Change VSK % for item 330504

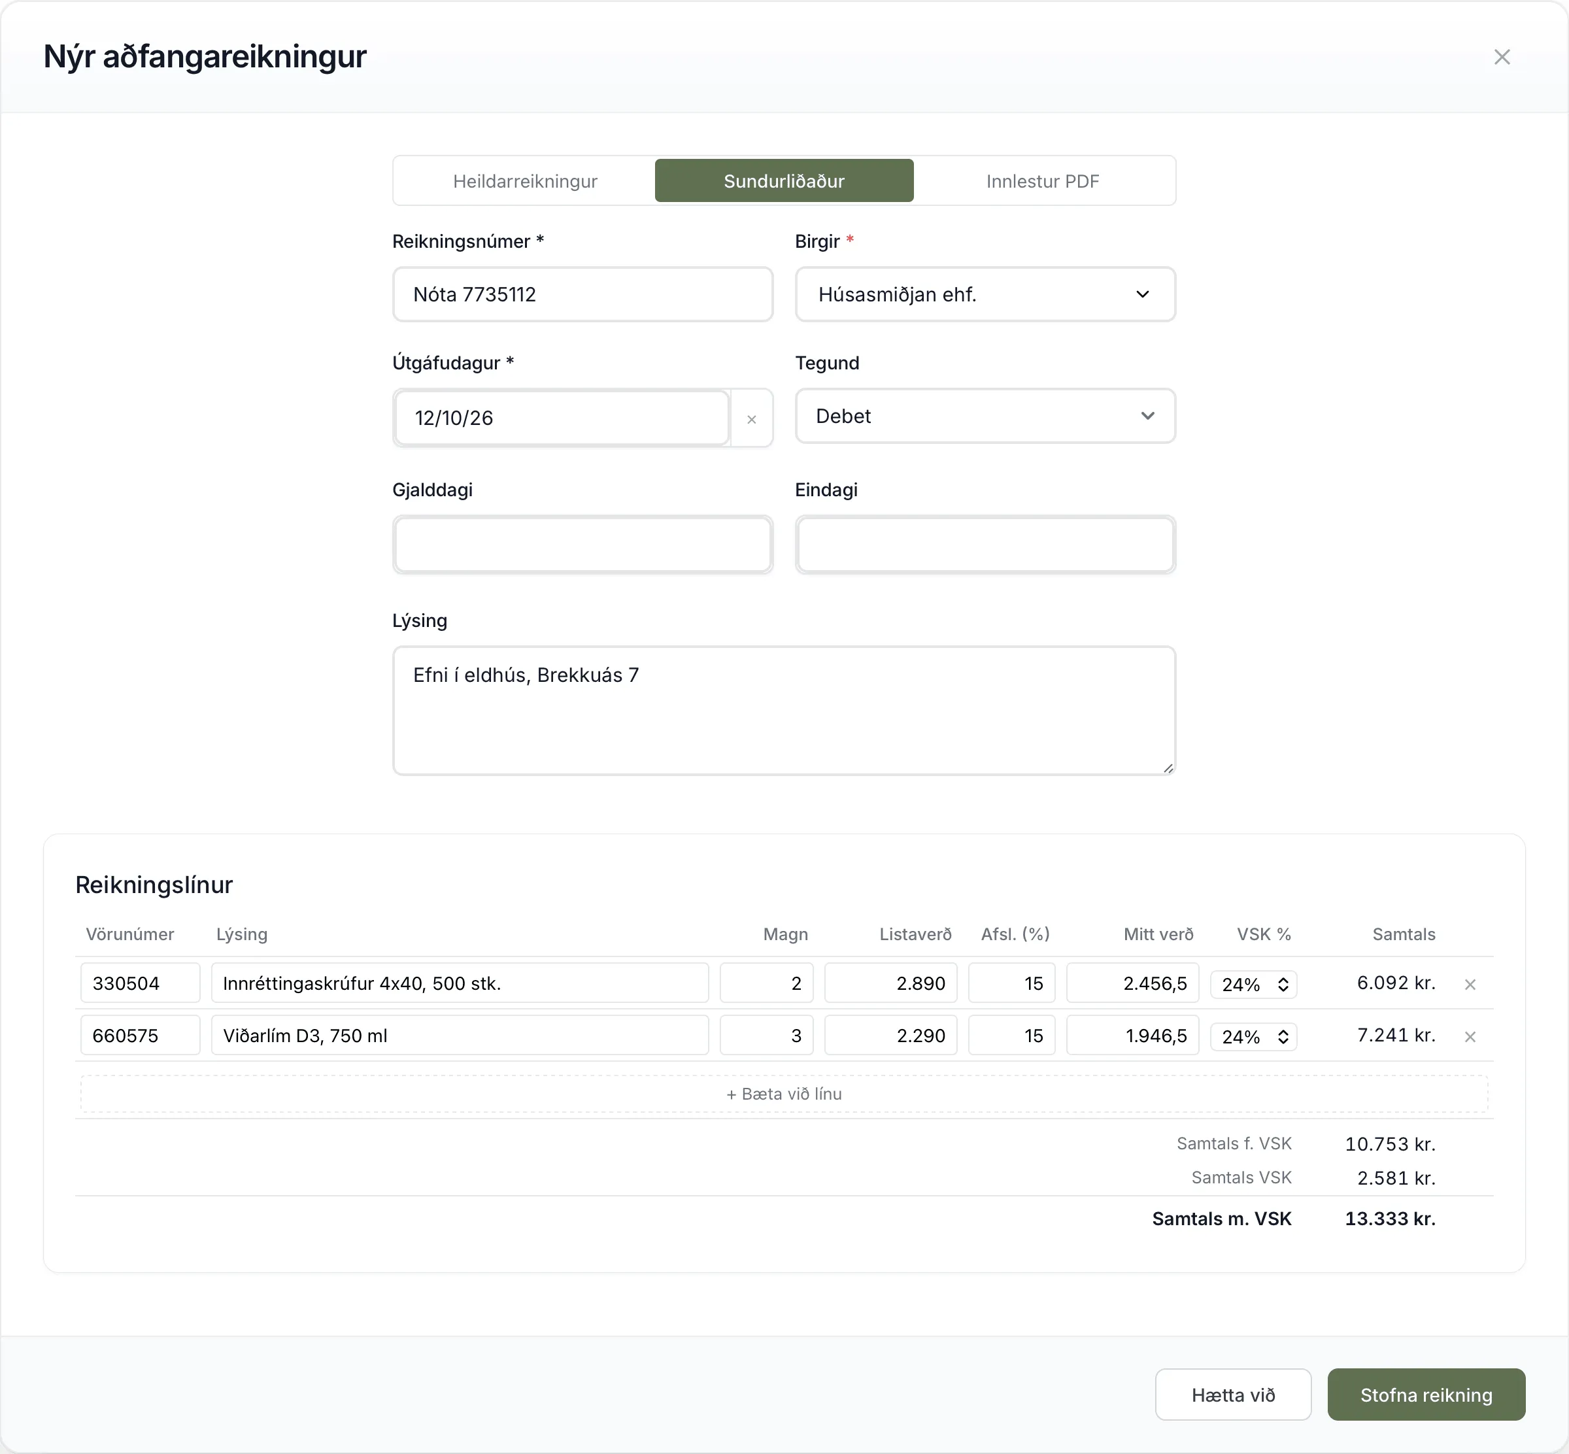click(1253, 985)
